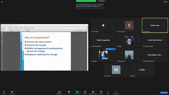169x95 pixels.
Task: Open Layers panel in Acrobat sidebar
Action: [x=2, y=41]
